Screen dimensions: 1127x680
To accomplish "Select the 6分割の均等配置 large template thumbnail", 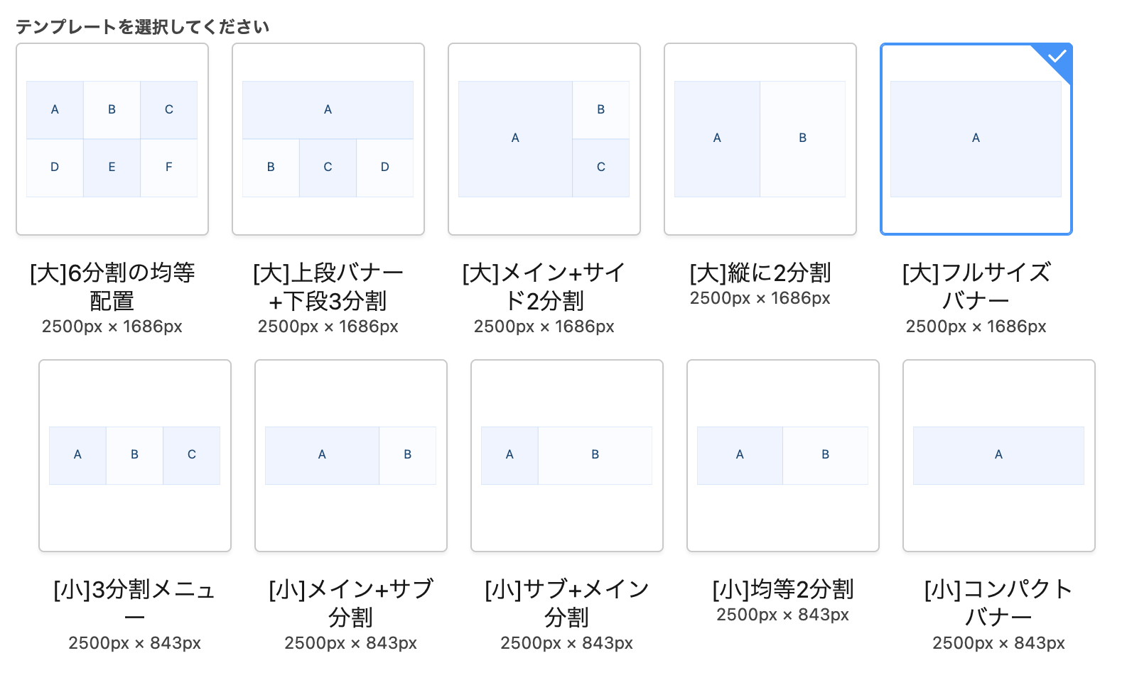I will pos(112,139).
